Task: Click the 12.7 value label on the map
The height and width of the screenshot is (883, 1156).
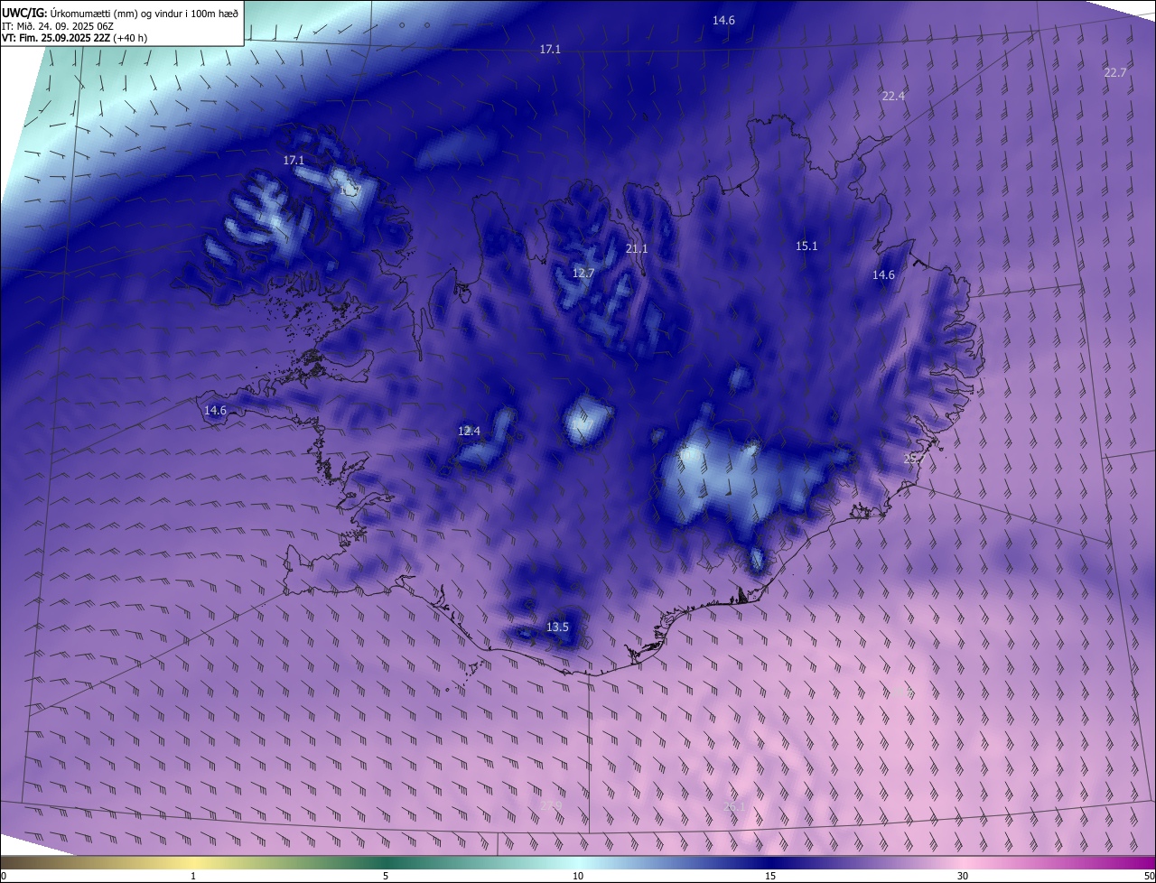Action: click(x=583, y=273)
